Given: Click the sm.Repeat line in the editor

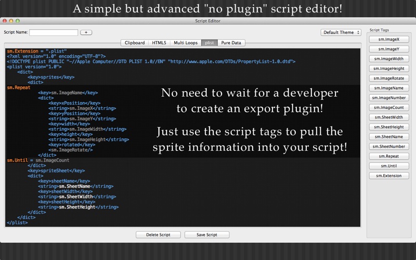Looking at the screenshot, I should point(19,87).
